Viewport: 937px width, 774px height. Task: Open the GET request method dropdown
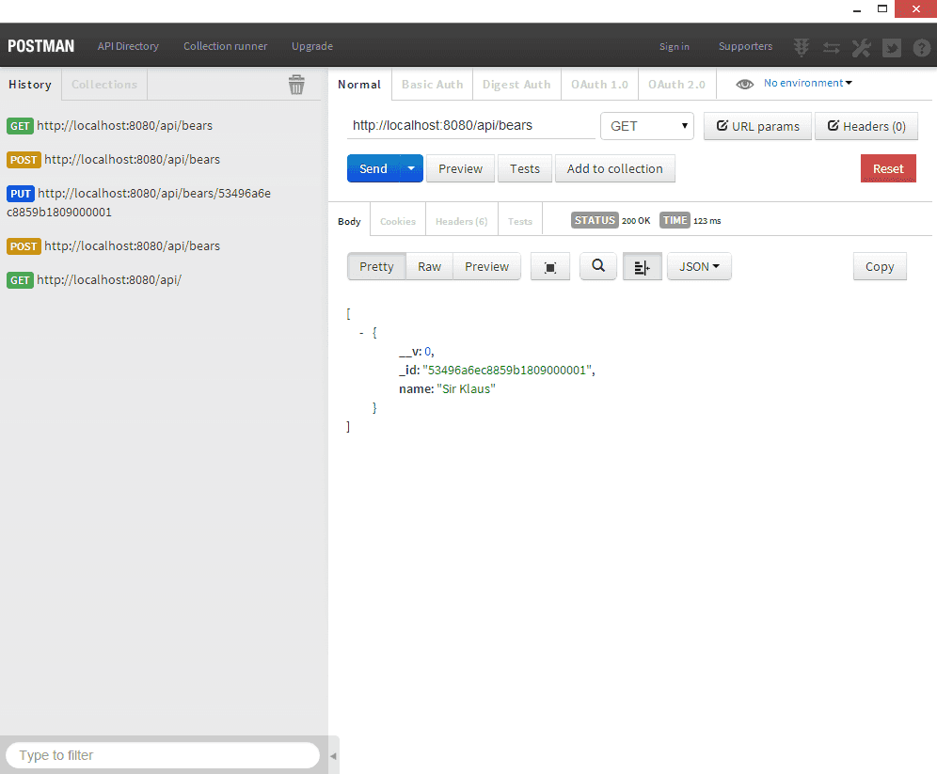[646, 125]
